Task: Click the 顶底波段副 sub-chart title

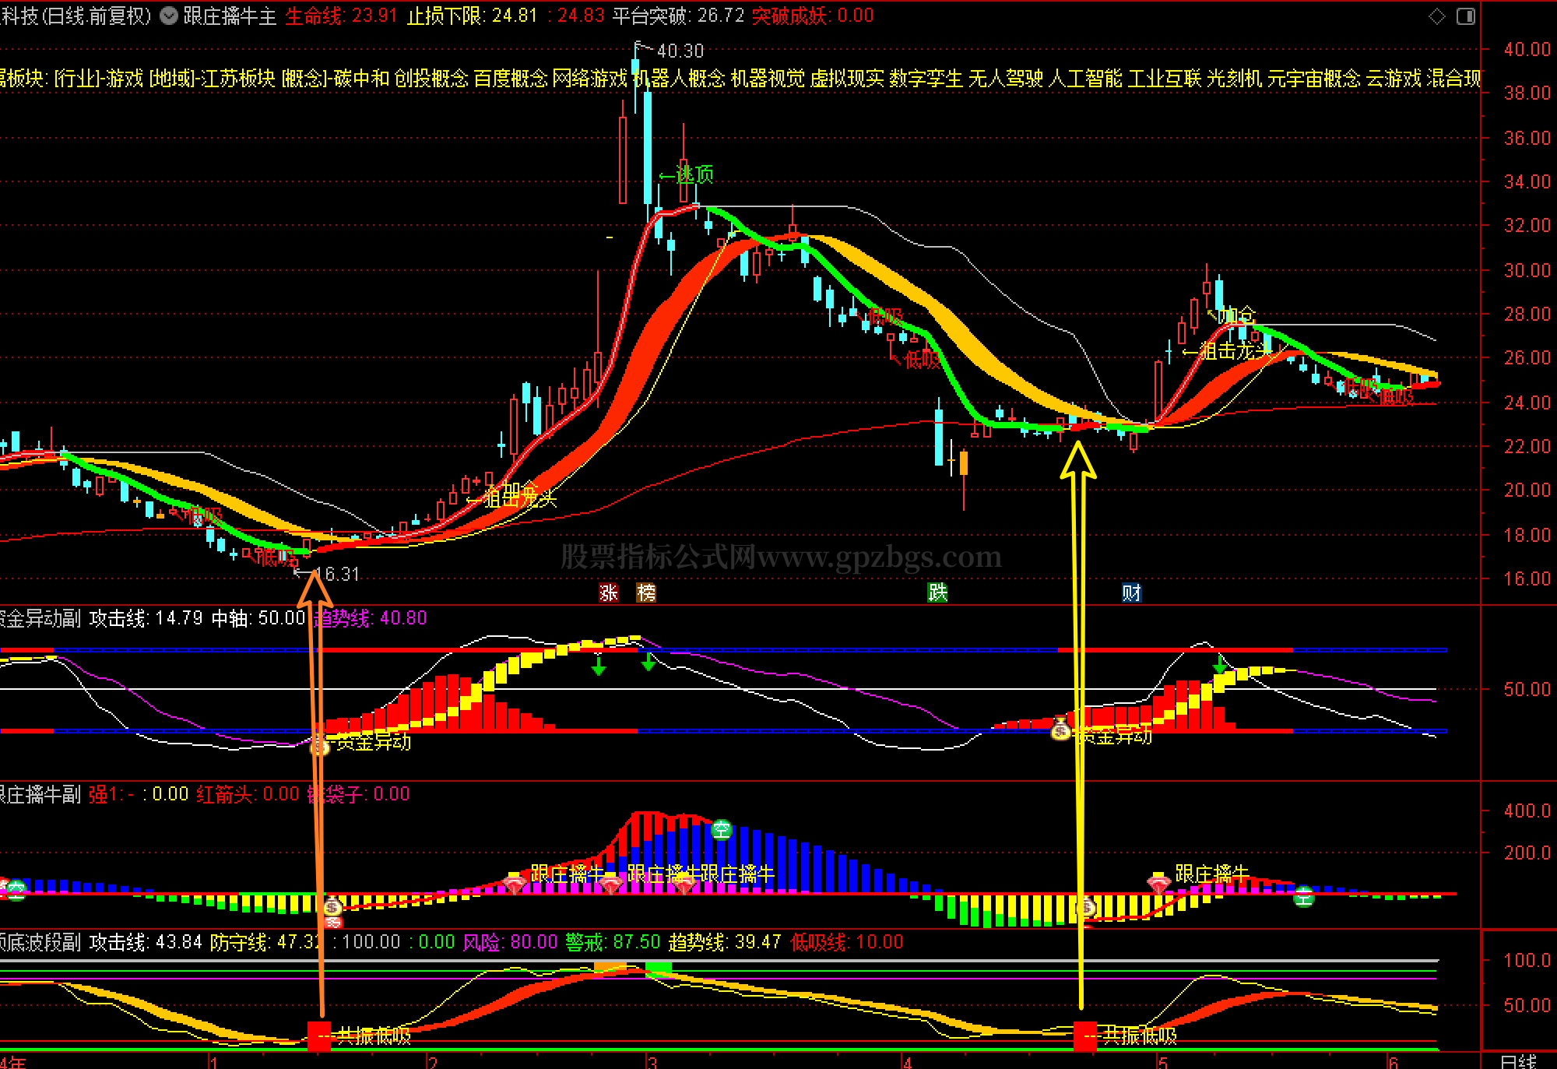Action: pyautogui.click(x=39, y=942)
